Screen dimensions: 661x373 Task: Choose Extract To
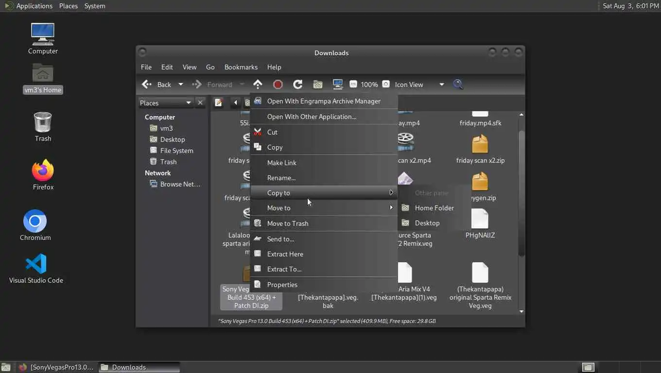[324, 269]
